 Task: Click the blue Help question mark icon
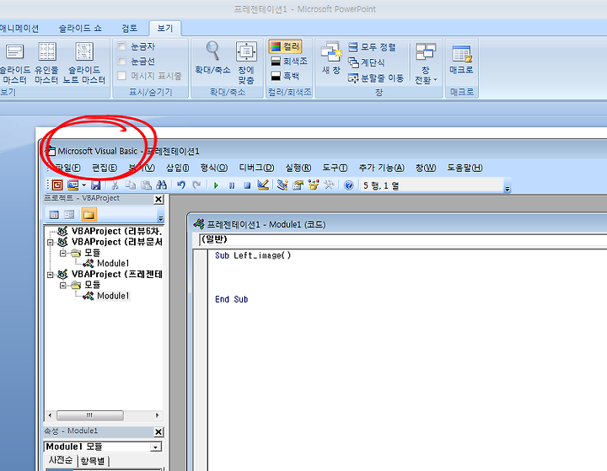tap(348, 185)
